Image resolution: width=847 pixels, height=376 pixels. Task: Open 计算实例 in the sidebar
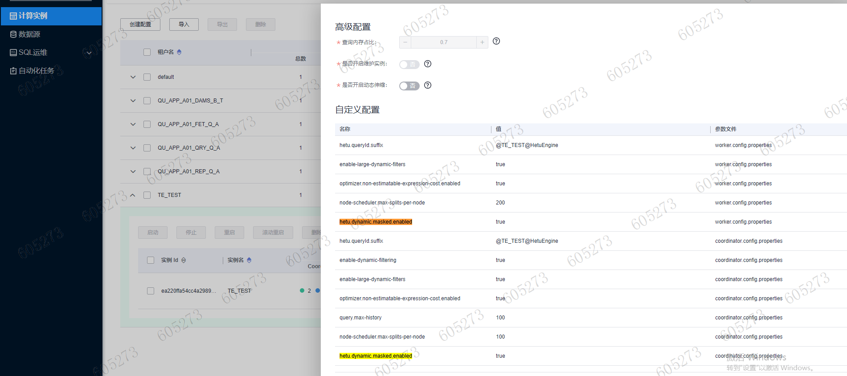[51, 16]
